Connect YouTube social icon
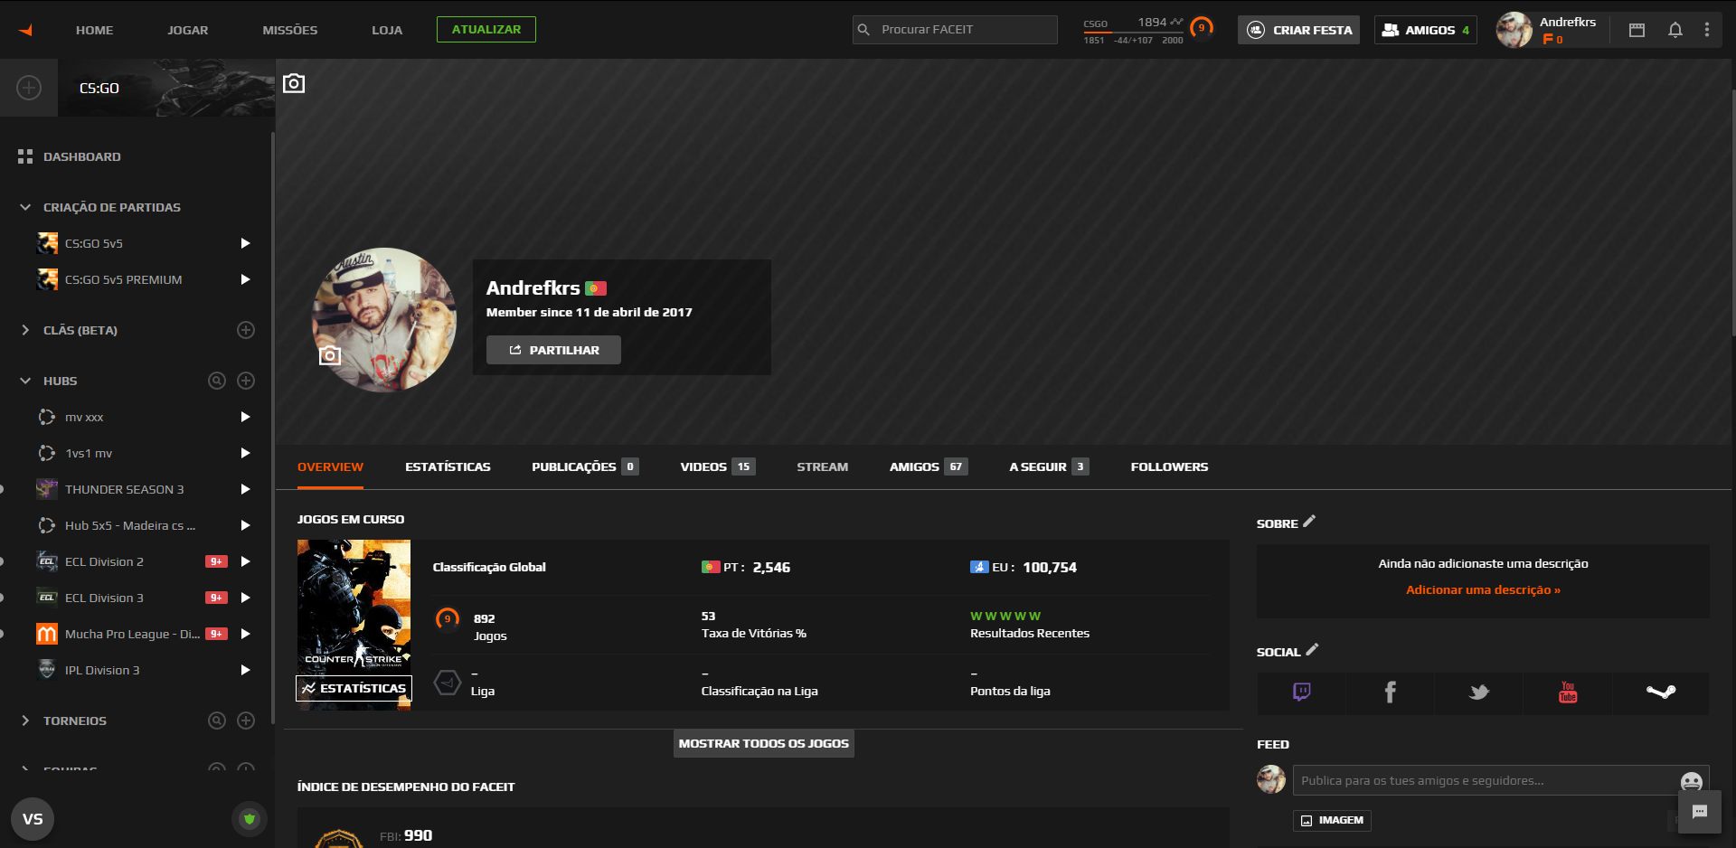1736x848 pixels. (1568, 693)
